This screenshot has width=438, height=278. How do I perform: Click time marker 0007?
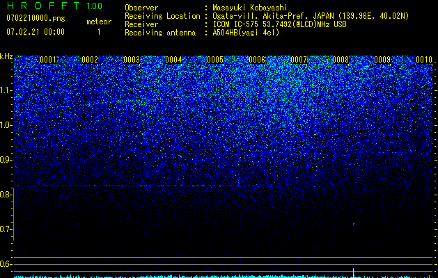tap(299, 60)
